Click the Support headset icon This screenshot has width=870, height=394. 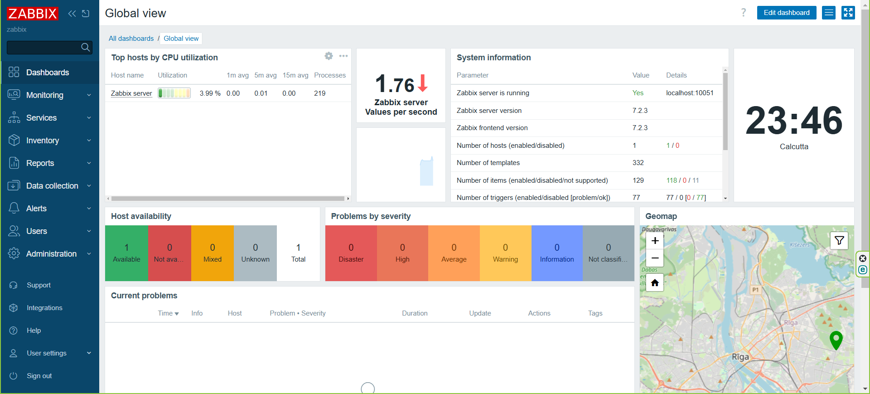click(x=14, y=285)
